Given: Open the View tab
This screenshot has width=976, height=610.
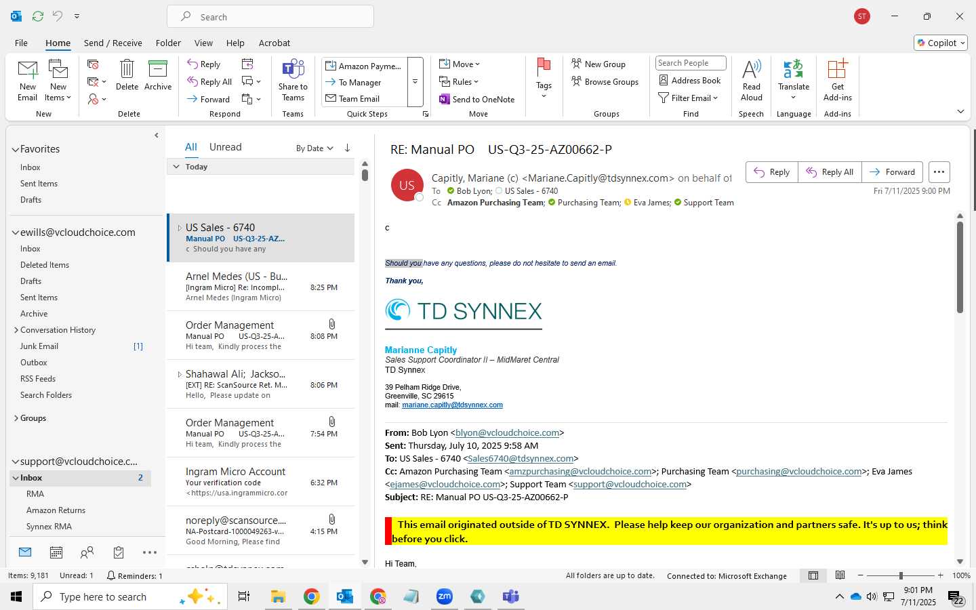Looking at the screenshot, I should point(203,43).
